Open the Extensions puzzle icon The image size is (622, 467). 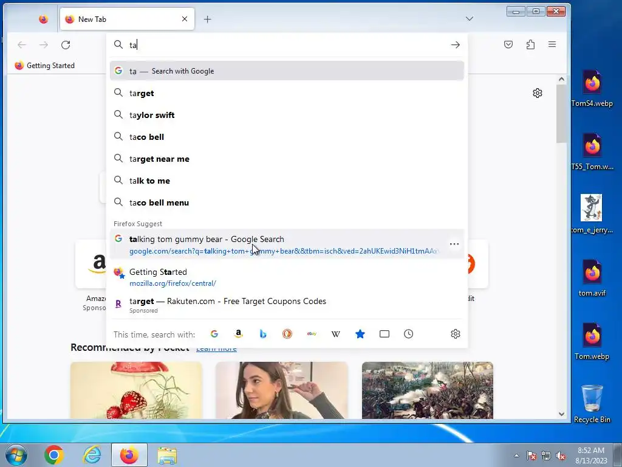pos(530,44)
